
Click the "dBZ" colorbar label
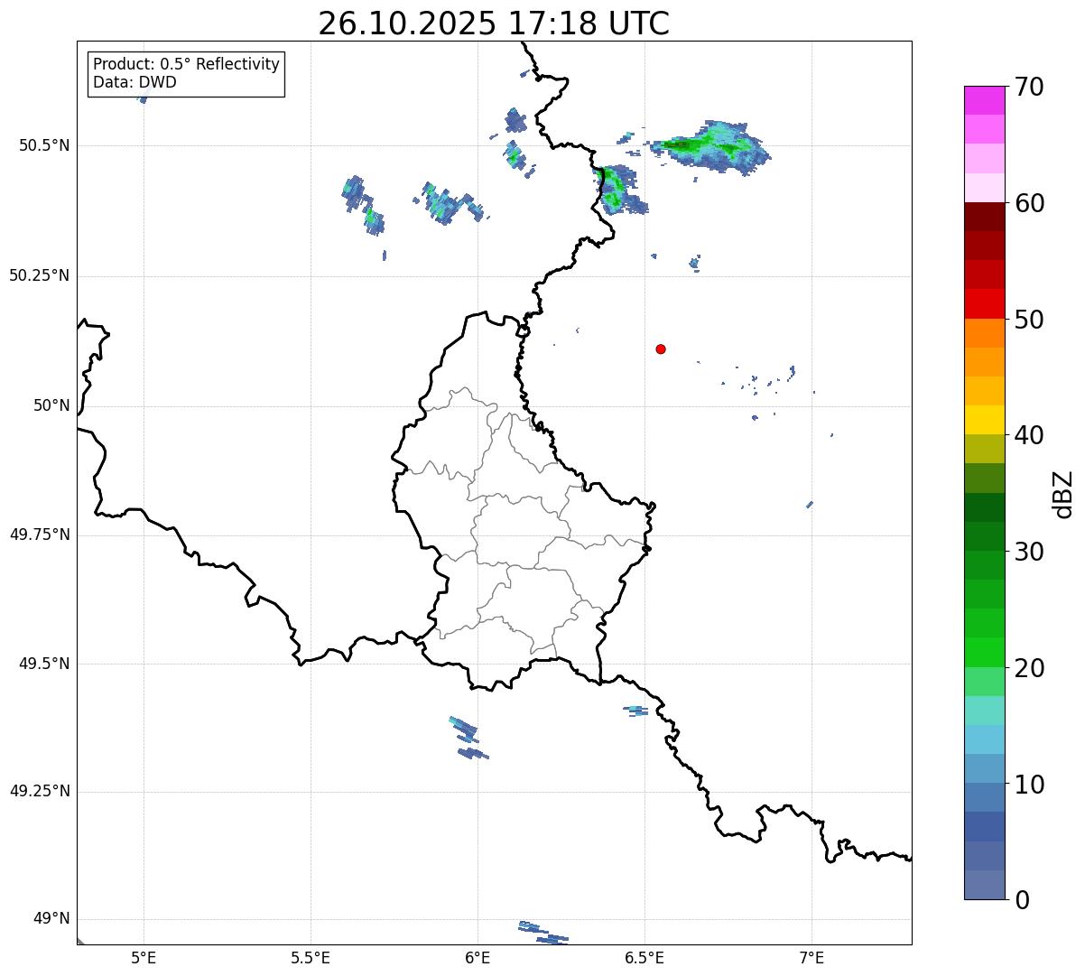coord(1063,494)
